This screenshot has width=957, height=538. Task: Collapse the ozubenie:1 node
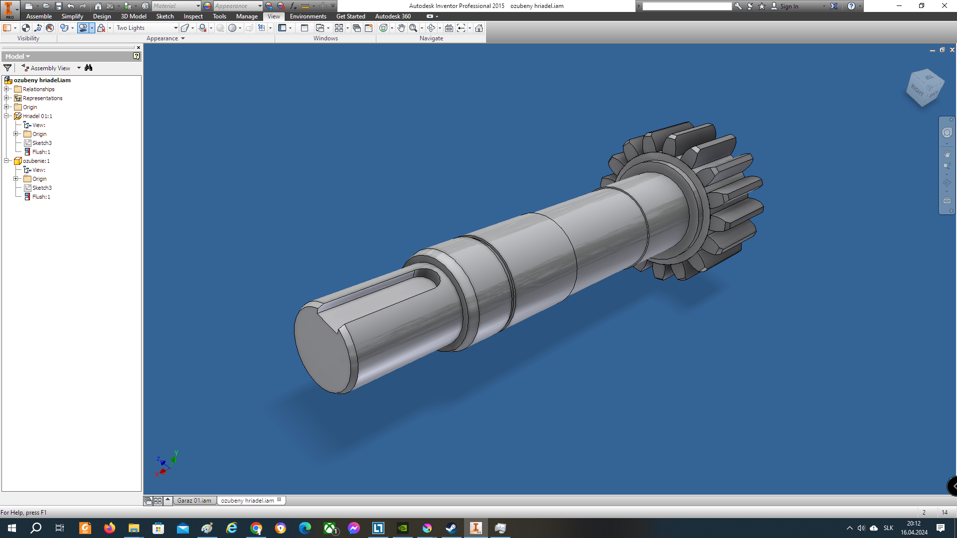coord(6,161)
